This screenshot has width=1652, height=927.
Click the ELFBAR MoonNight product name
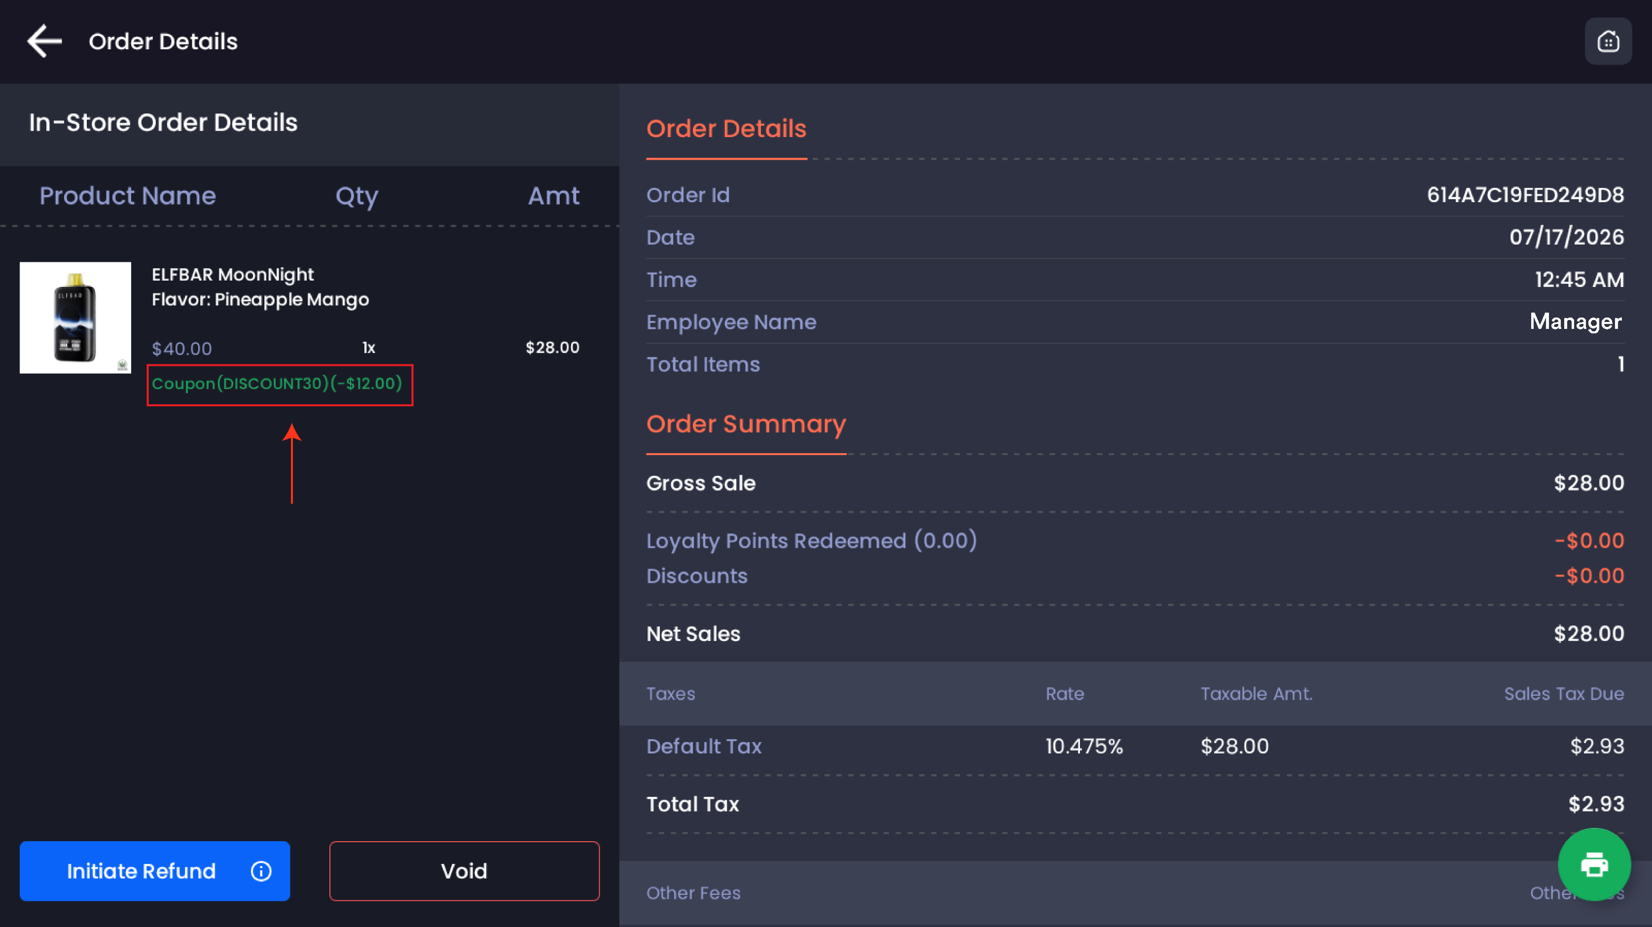233,274
